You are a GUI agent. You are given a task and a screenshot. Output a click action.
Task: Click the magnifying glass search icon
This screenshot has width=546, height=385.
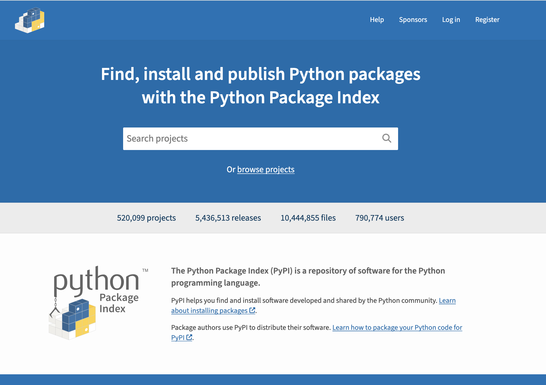(387, 138)
